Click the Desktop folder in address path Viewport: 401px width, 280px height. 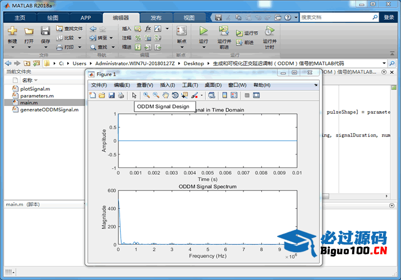pos(193,63)
